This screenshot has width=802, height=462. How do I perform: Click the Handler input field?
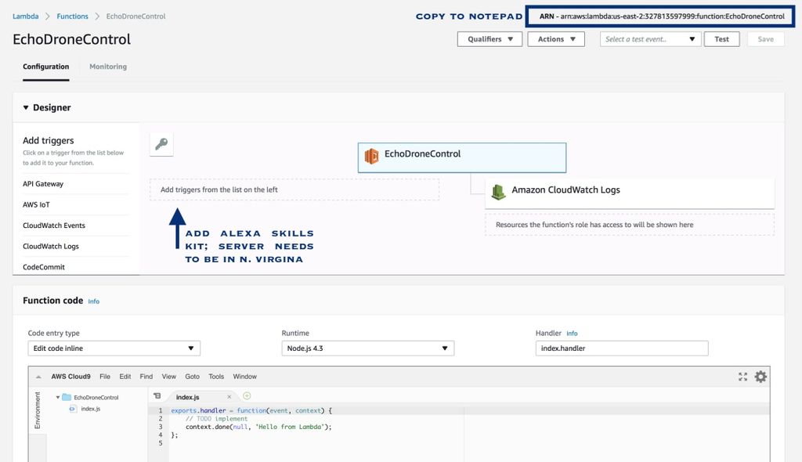click(622, 348)
